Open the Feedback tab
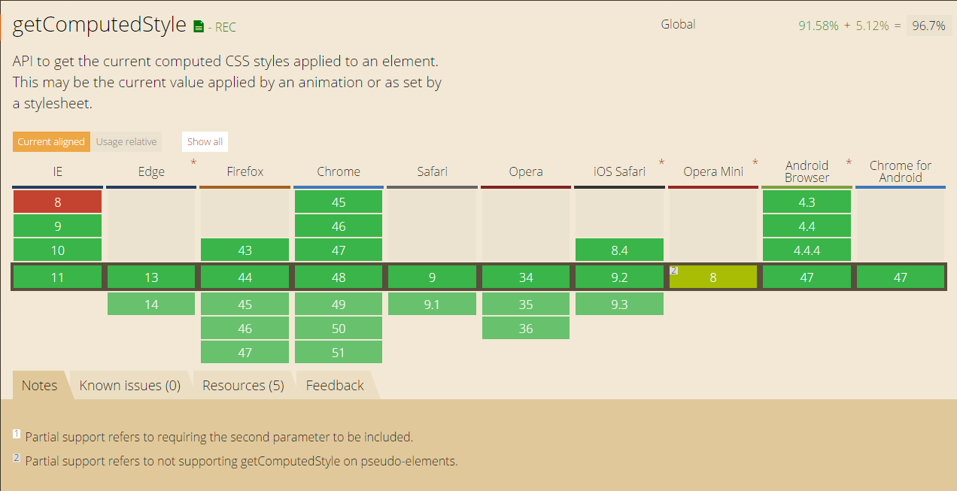 click(335, 385)
